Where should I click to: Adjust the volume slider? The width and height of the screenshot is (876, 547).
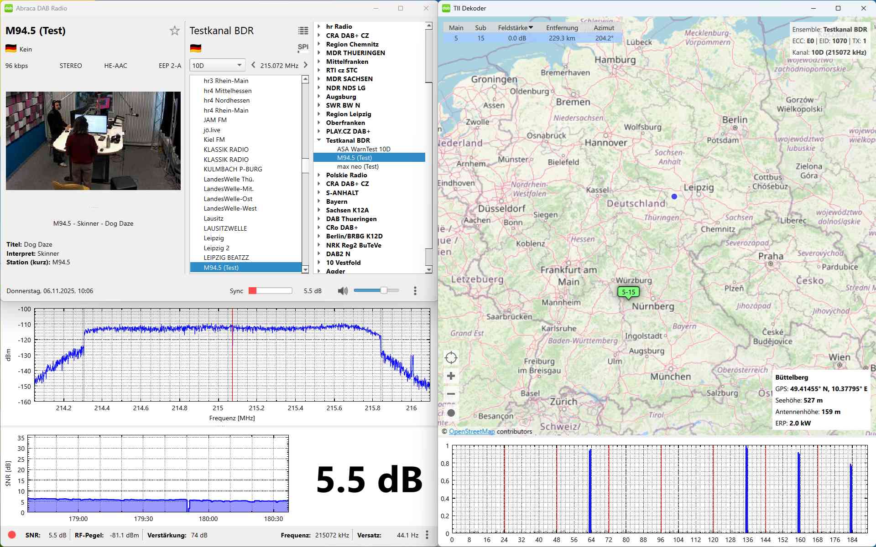pyautogui.click(x=384, y=290)
